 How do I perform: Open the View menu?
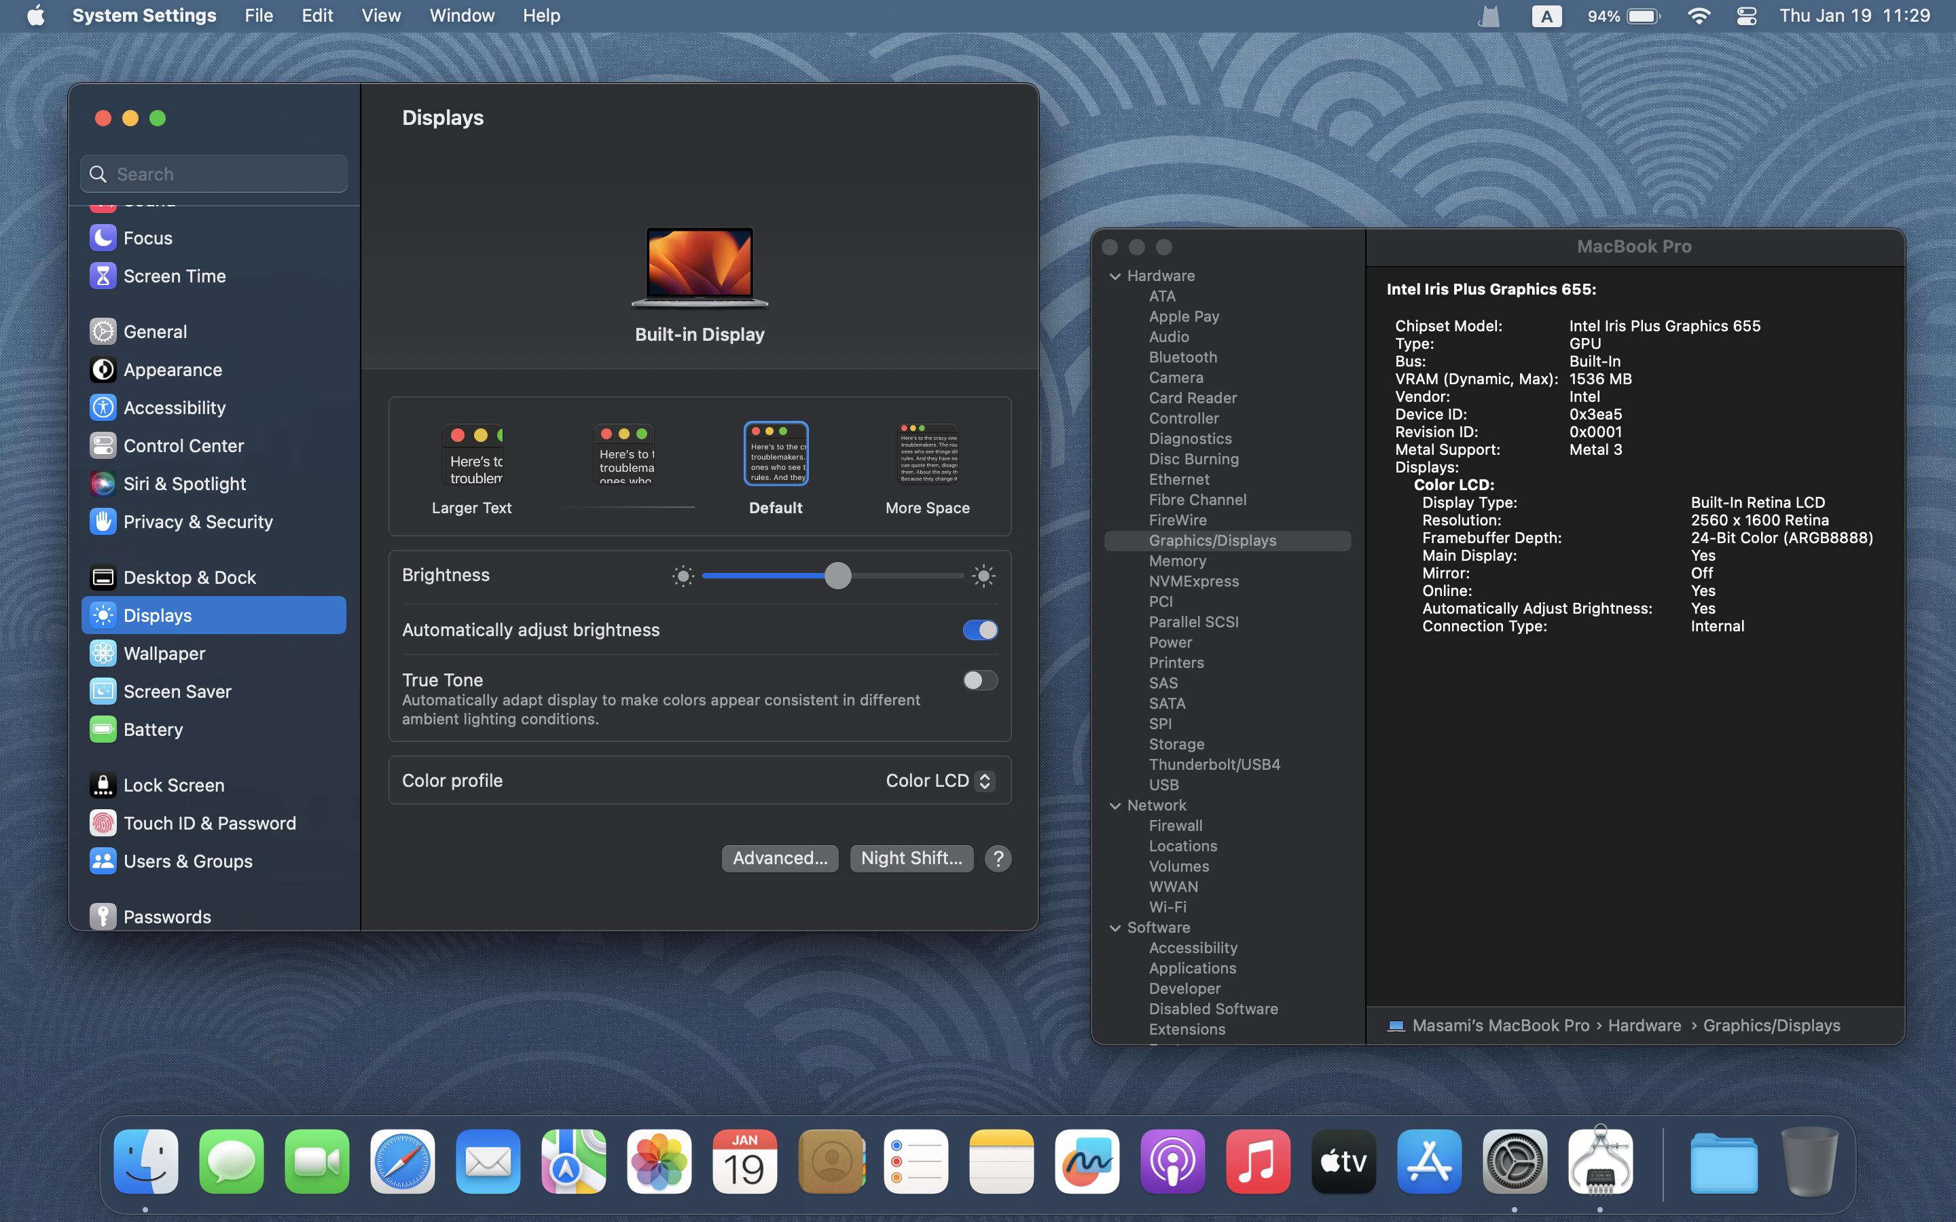(381, 16)
